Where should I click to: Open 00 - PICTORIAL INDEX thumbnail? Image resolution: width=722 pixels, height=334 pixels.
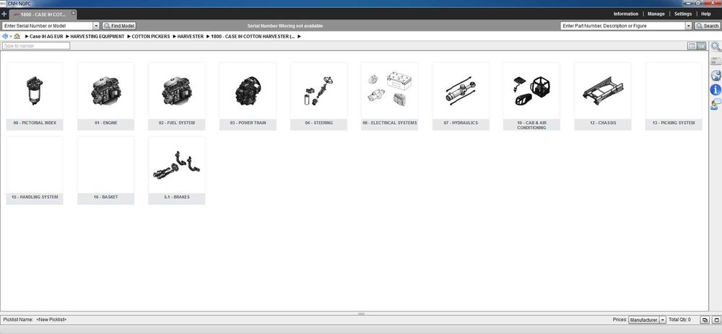(35, 96)
